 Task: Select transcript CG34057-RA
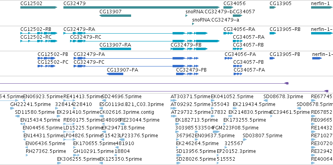point(249,37)
